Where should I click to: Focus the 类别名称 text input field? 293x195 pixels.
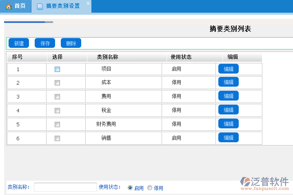point(65,187)
